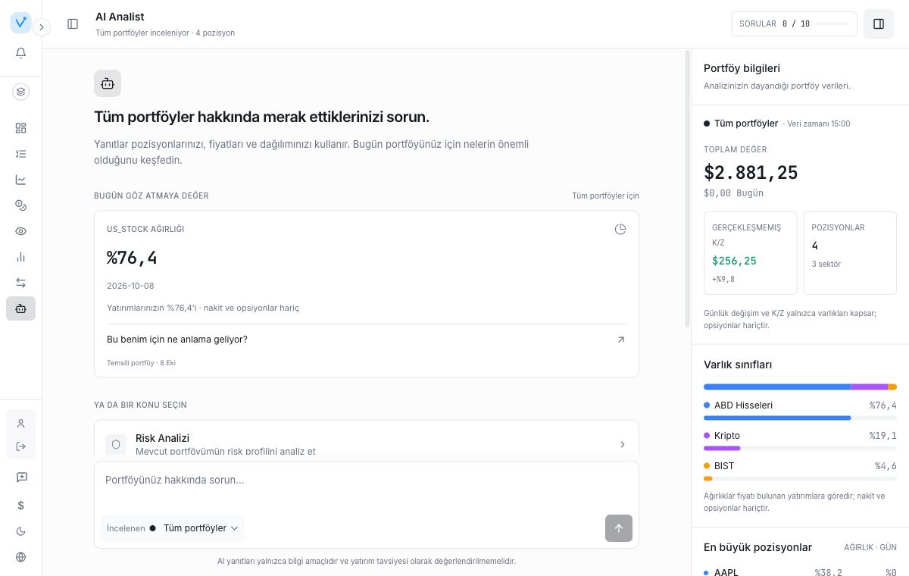Open 'Bu benim için ne anlama geliyor?'

[x=367, y=340]
